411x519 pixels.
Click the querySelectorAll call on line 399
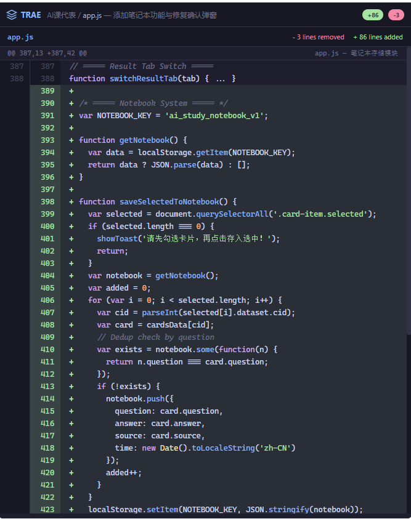pyautogui.click(x=284, y=214)
